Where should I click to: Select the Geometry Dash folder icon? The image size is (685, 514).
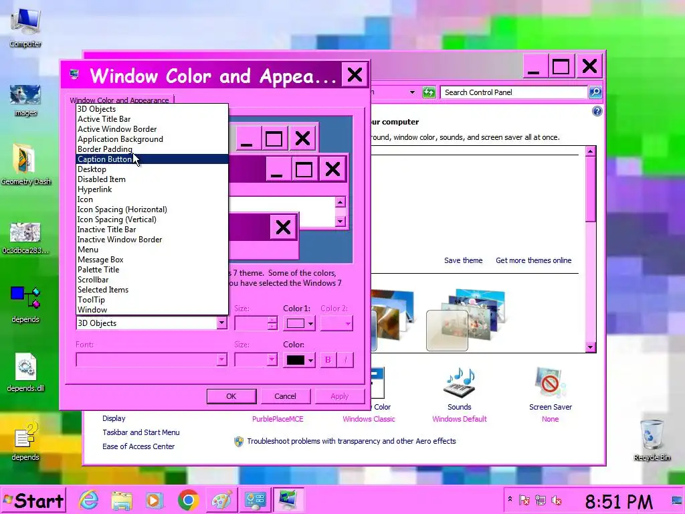click(x=25, y=164)
